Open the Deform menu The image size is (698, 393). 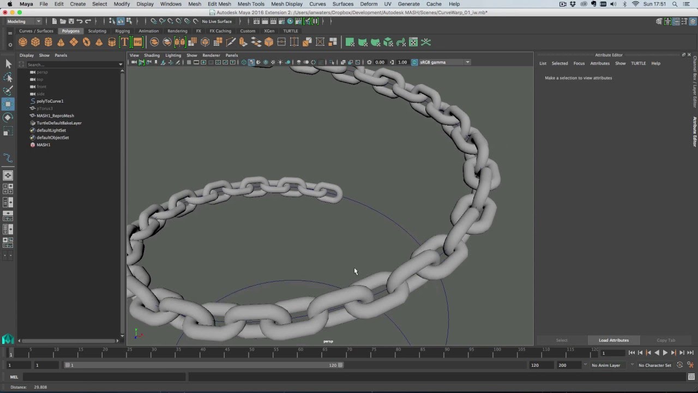click(x=369, y=4)
